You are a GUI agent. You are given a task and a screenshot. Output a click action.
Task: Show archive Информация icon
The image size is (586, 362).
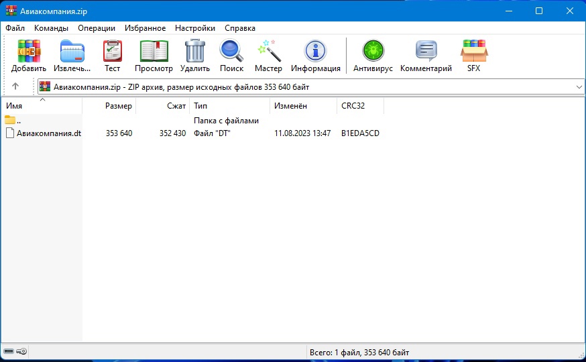coord(315,52)
